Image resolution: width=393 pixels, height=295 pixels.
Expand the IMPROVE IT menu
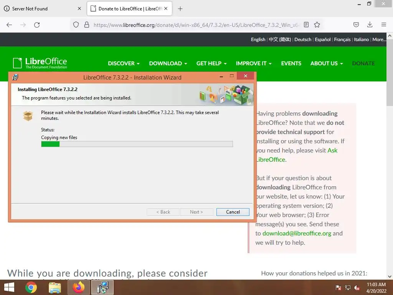(254, 63)
